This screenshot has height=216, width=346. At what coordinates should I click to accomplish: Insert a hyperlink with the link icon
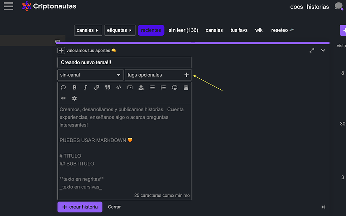[x=96, y=87]
